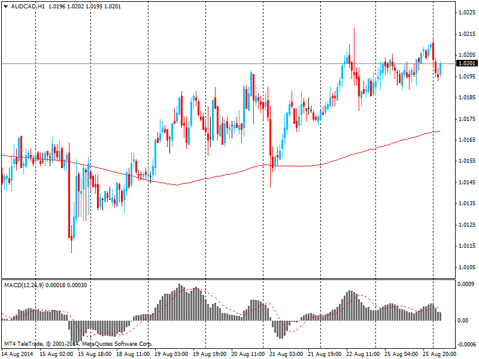This screenshot has width=479, height=359.
Task: Click the right end of the red moving average
Action: tap(439, 131)
